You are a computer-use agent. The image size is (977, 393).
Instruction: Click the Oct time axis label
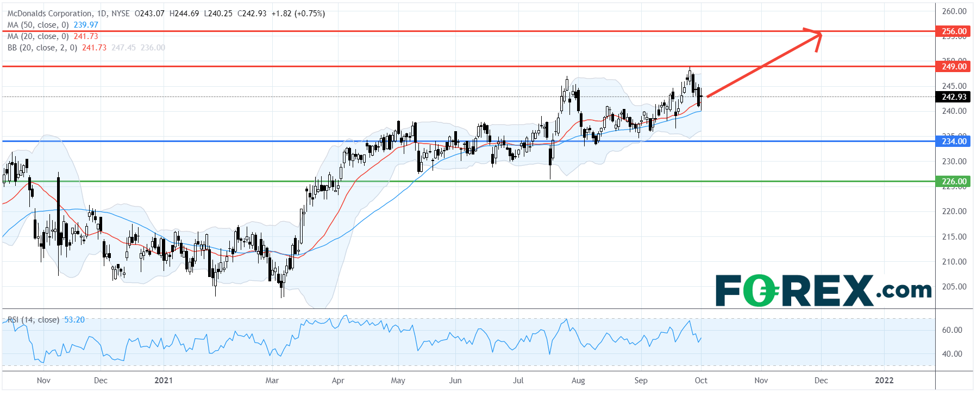point(701,381)
